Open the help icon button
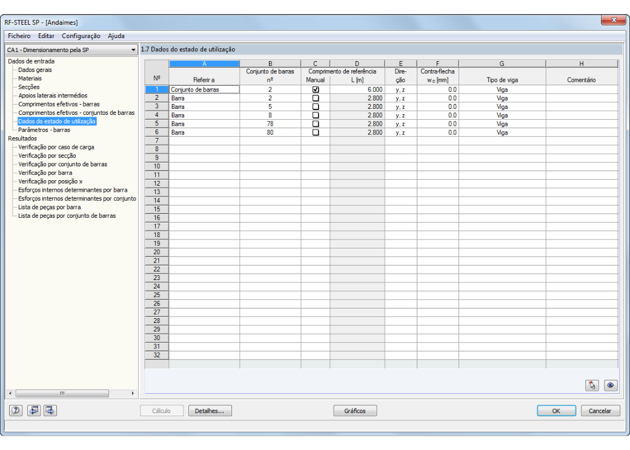 point(16,410)
